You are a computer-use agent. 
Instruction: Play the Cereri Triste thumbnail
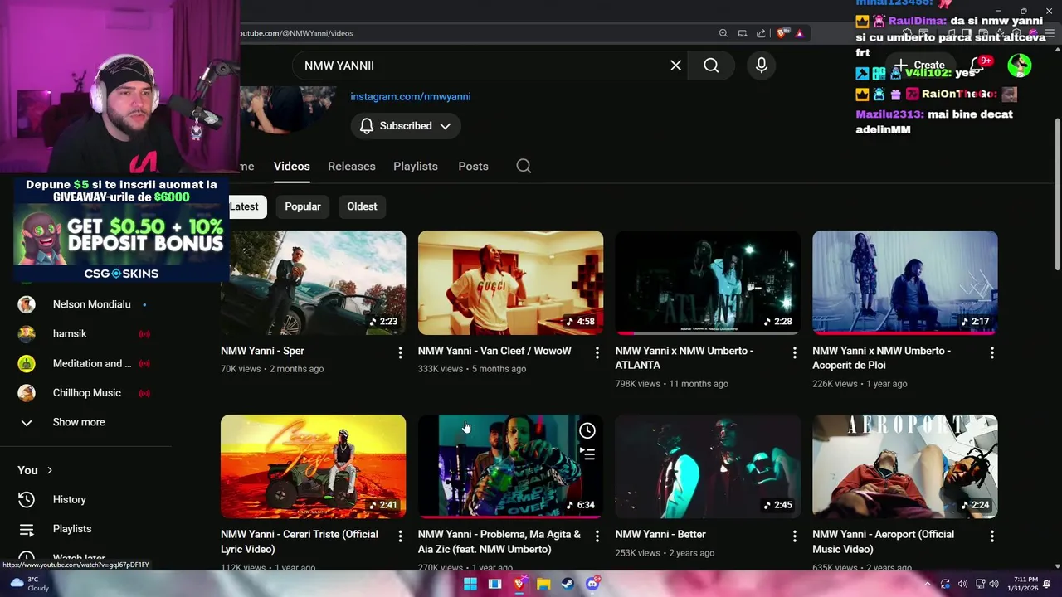(x=313, y=467)
